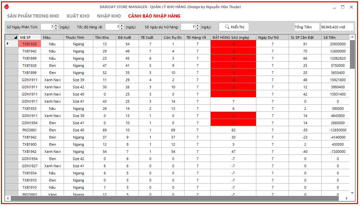Viewport: 360px width, 206px height.
Task: Select highlighted TXB1928 cell in first row
Action: [x=29, y=44]
